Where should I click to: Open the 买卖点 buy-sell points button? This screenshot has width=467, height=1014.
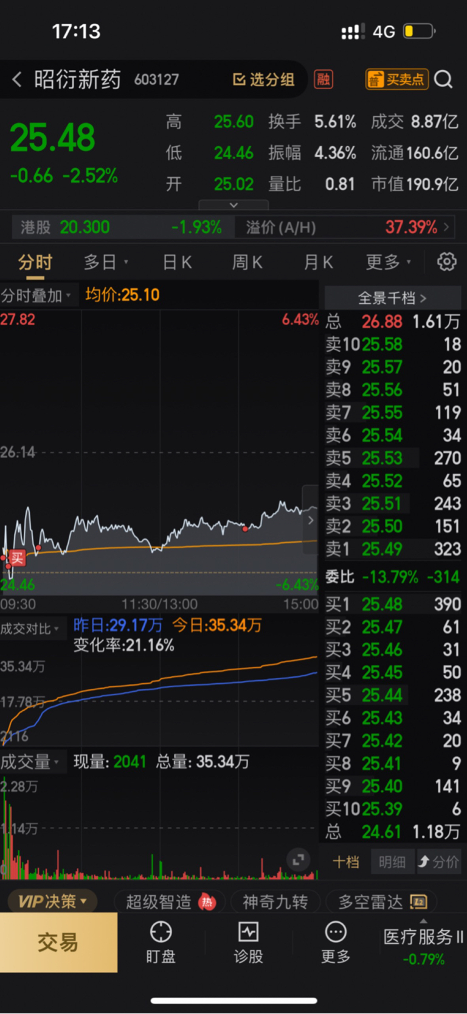(x=396, y=79)
